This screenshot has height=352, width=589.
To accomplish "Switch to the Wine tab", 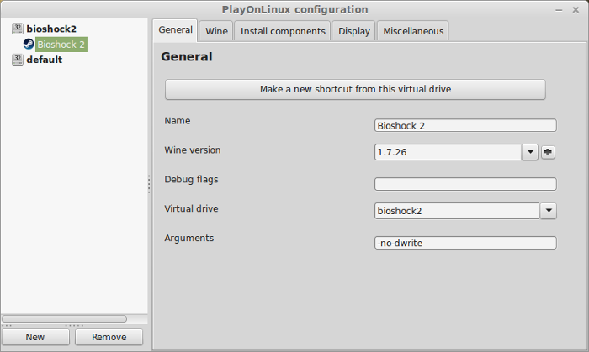I will coord(216,31).
